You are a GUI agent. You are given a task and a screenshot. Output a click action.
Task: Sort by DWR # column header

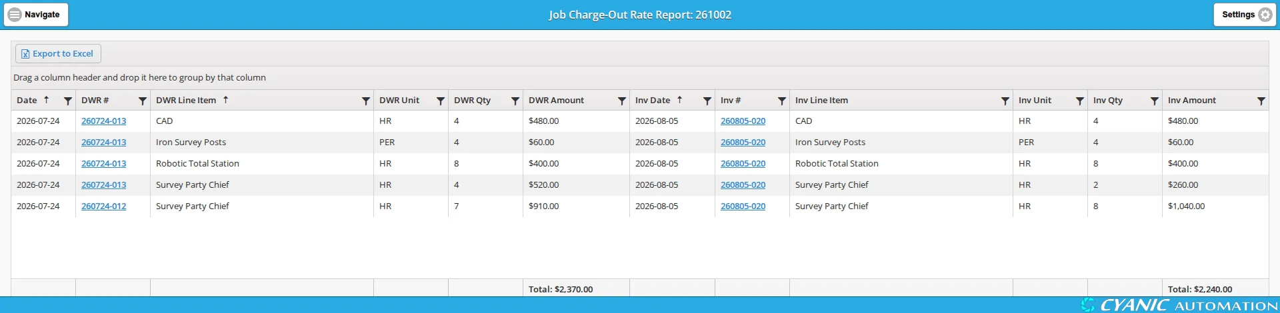pyautogui.click(x=95, y=101)
